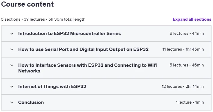Click the 5 lectures • 46min label
This screenshot has width=213, height=112.
pos(187,65)
